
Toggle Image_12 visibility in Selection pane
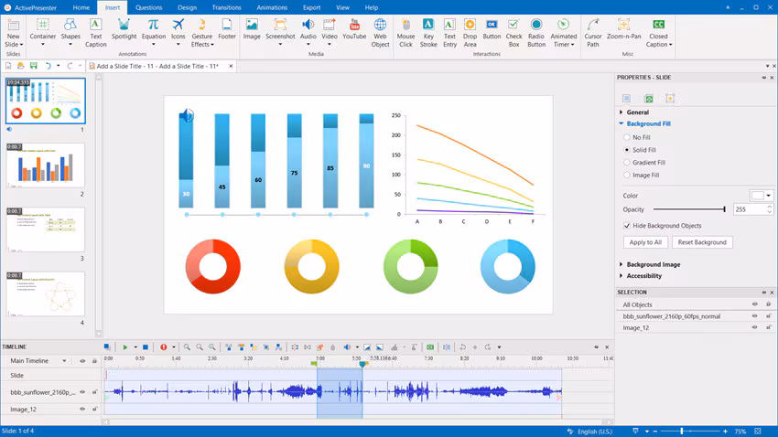(x=755, y=327)
